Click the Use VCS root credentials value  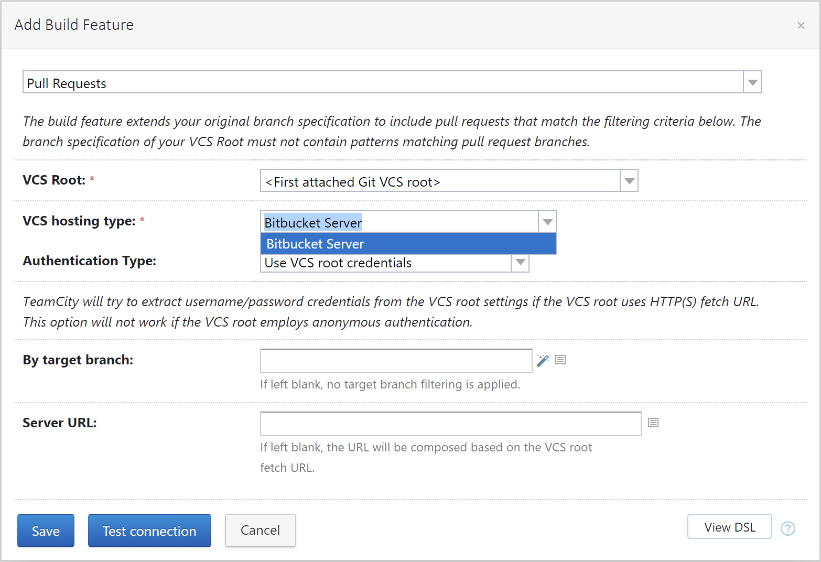coord(337,263)
